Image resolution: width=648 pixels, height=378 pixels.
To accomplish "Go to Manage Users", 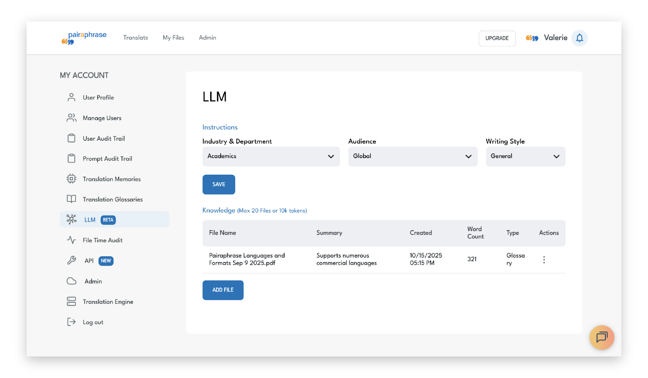I will tap(102, 118).
